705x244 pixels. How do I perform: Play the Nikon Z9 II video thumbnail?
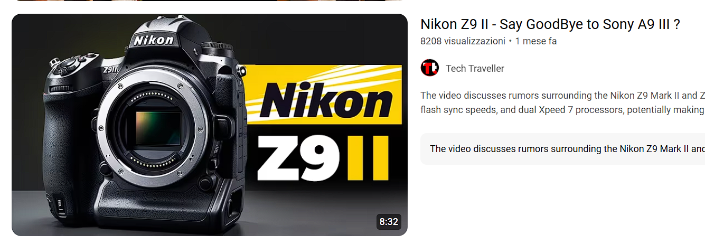point(210,125)
